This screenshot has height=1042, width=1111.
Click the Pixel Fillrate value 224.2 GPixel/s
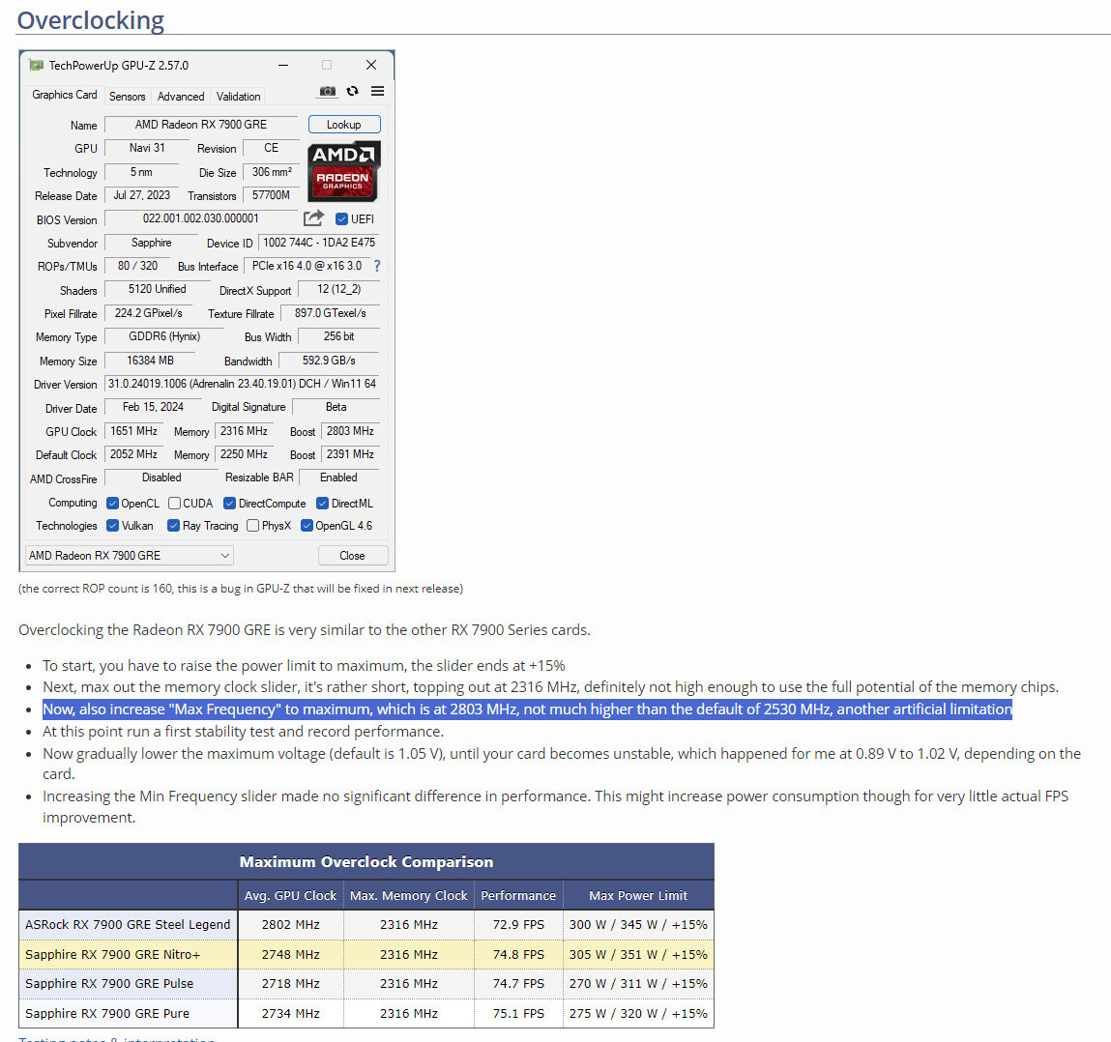click(x=149, y=313)
